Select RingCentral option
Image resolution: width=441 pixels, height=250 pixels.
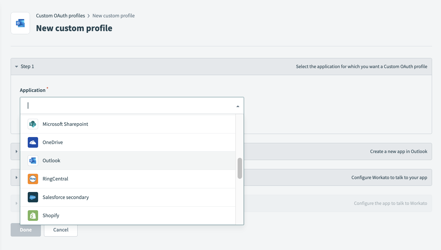pyautogui.click(x=128, y=179)
